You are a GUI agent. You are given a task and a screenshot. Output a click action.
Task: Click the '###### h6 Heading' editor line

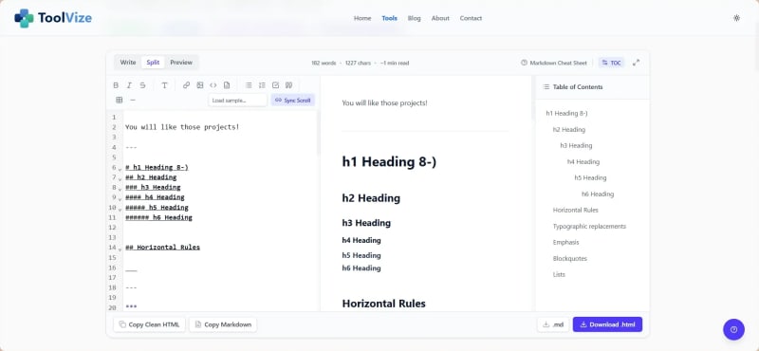[x=158, y=217]
